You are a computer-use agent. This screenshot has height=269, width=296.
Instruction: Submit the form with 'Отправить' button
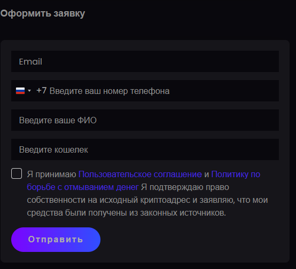pyautogui.click(x=56, y=240)
